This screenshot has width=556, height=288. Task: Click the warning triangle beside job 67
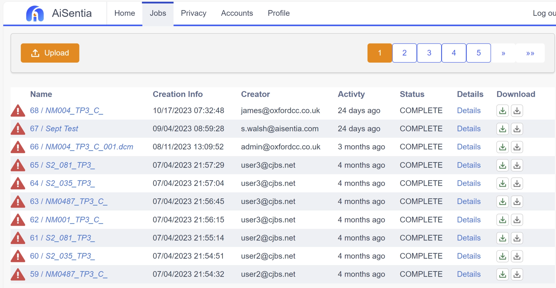click(x=18, y=129)
